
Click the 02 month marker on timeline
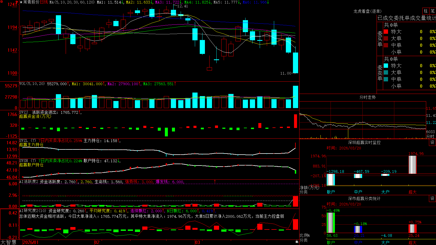pyautogui.click(x=97, y=242)
